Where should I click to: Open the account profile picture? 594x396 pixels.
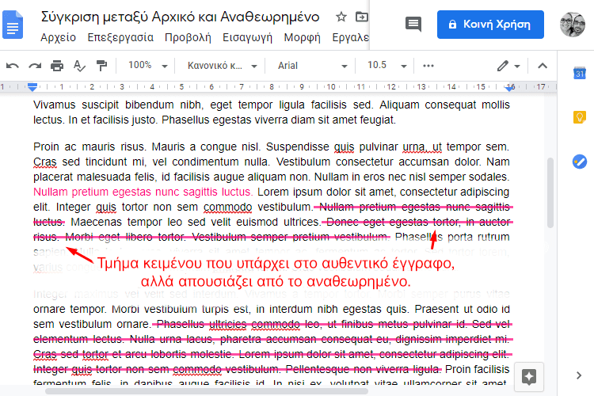pyautogui.click(x=573, y=25)
